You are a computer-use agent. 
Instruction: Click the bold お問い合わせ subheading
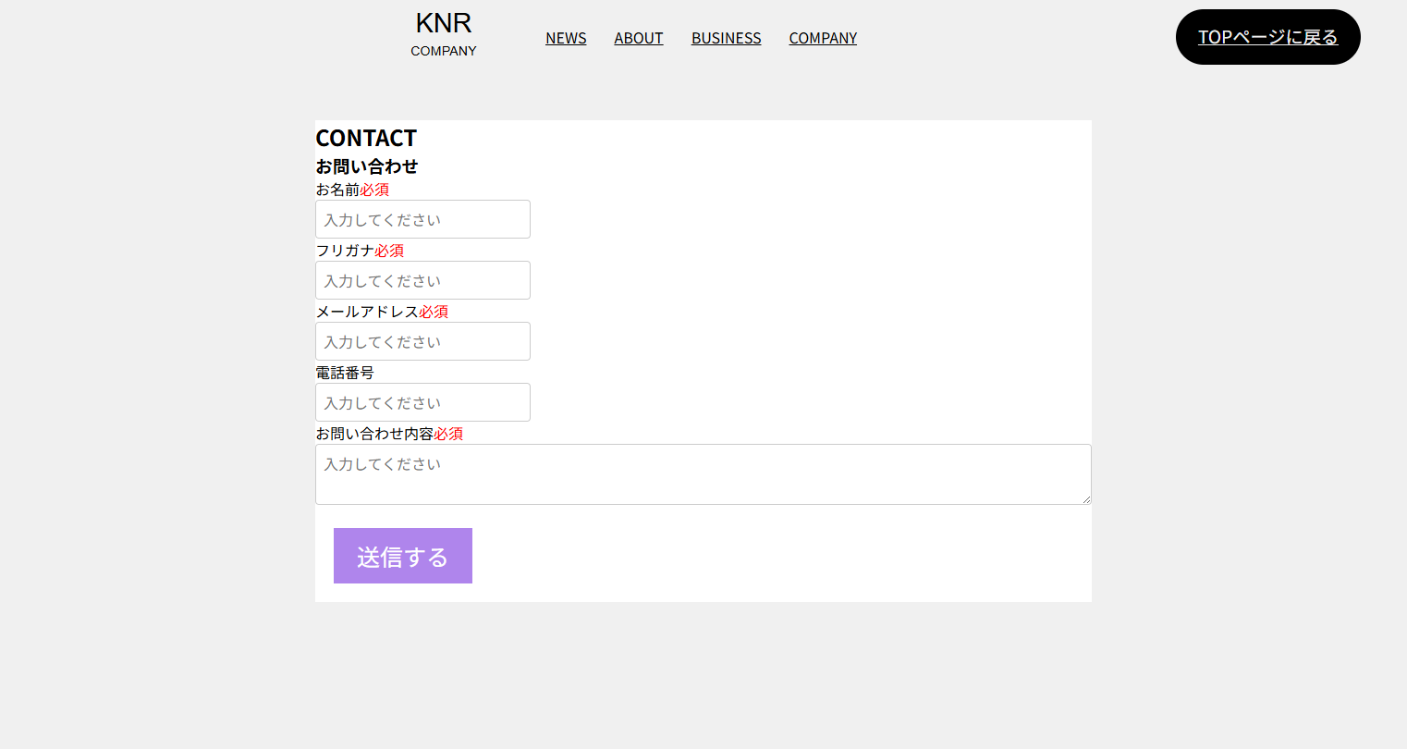(367, 166)
